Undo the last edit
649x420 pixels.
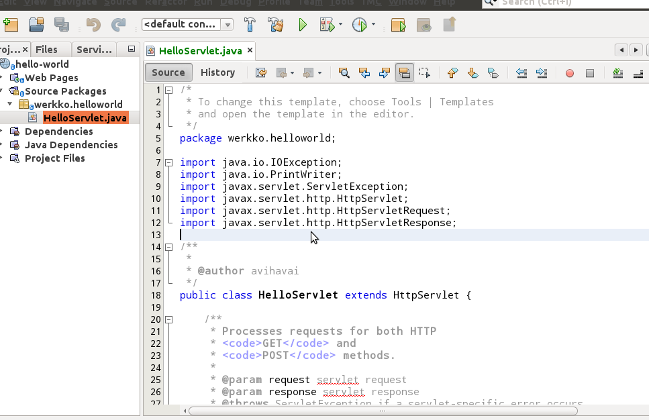[x=93, y=25]
